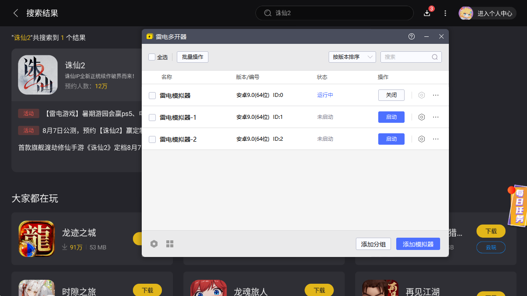Open the 每日任务 floating badge

[x=518, y=207]
